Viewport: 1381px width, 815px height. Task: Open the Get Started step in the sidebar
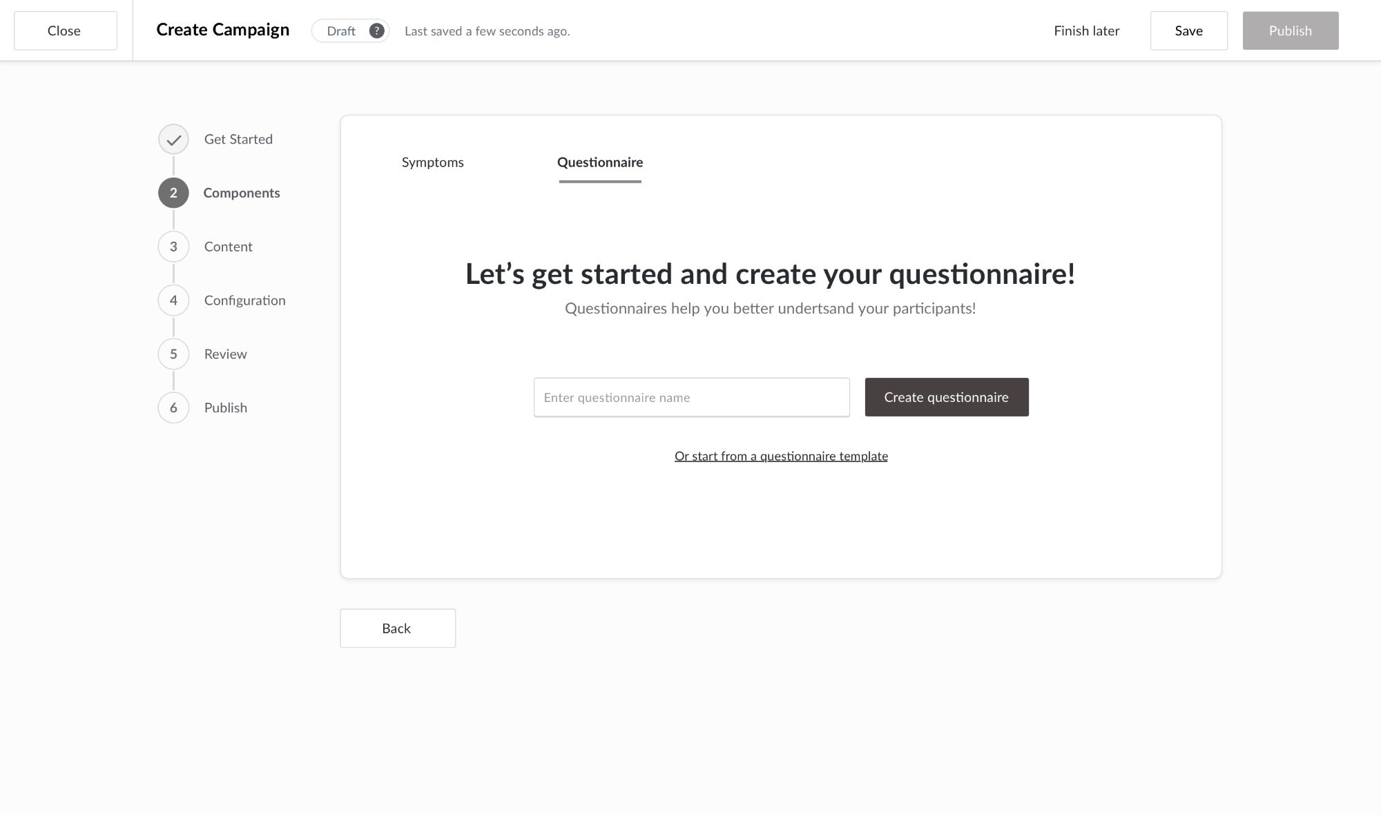tap(238, 139)
